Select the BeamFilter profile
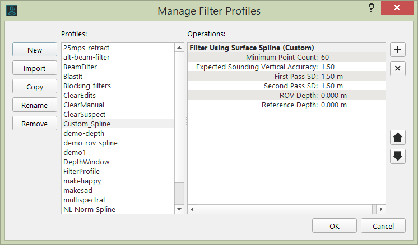This screenshot has width=418, height=245. [x=80, y=67]
